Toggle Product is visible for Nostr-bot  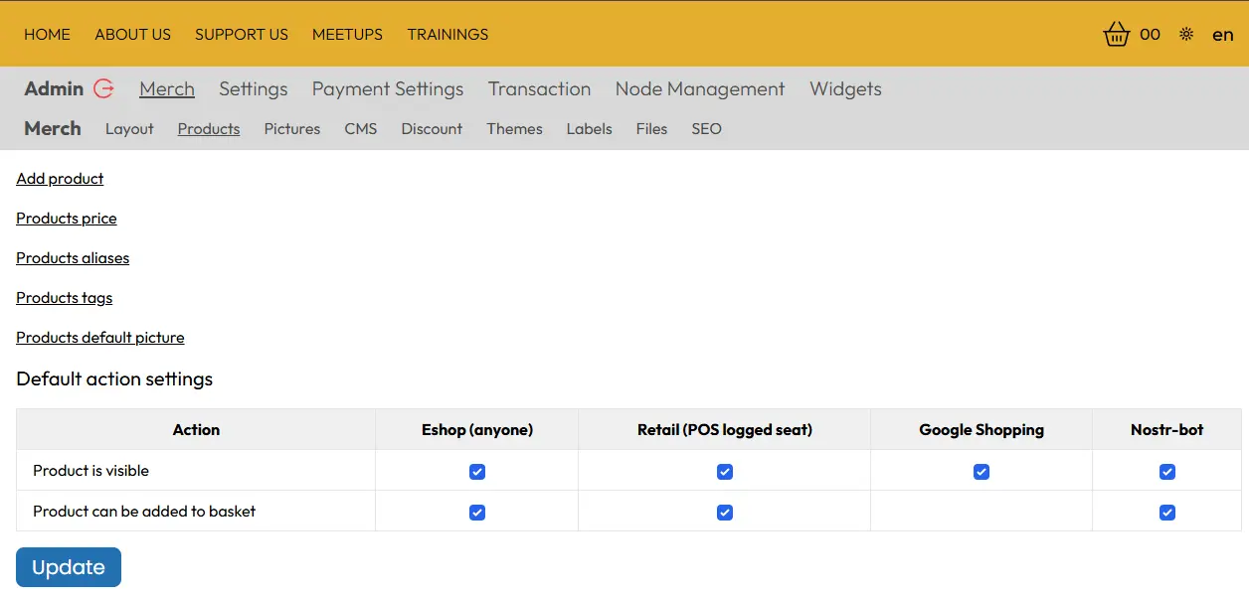coord(1166,471)
